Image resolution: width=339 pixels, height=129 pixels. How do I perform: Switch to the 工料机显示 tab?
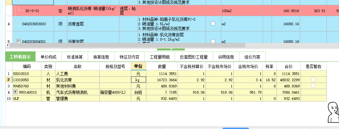coord(20,57)
